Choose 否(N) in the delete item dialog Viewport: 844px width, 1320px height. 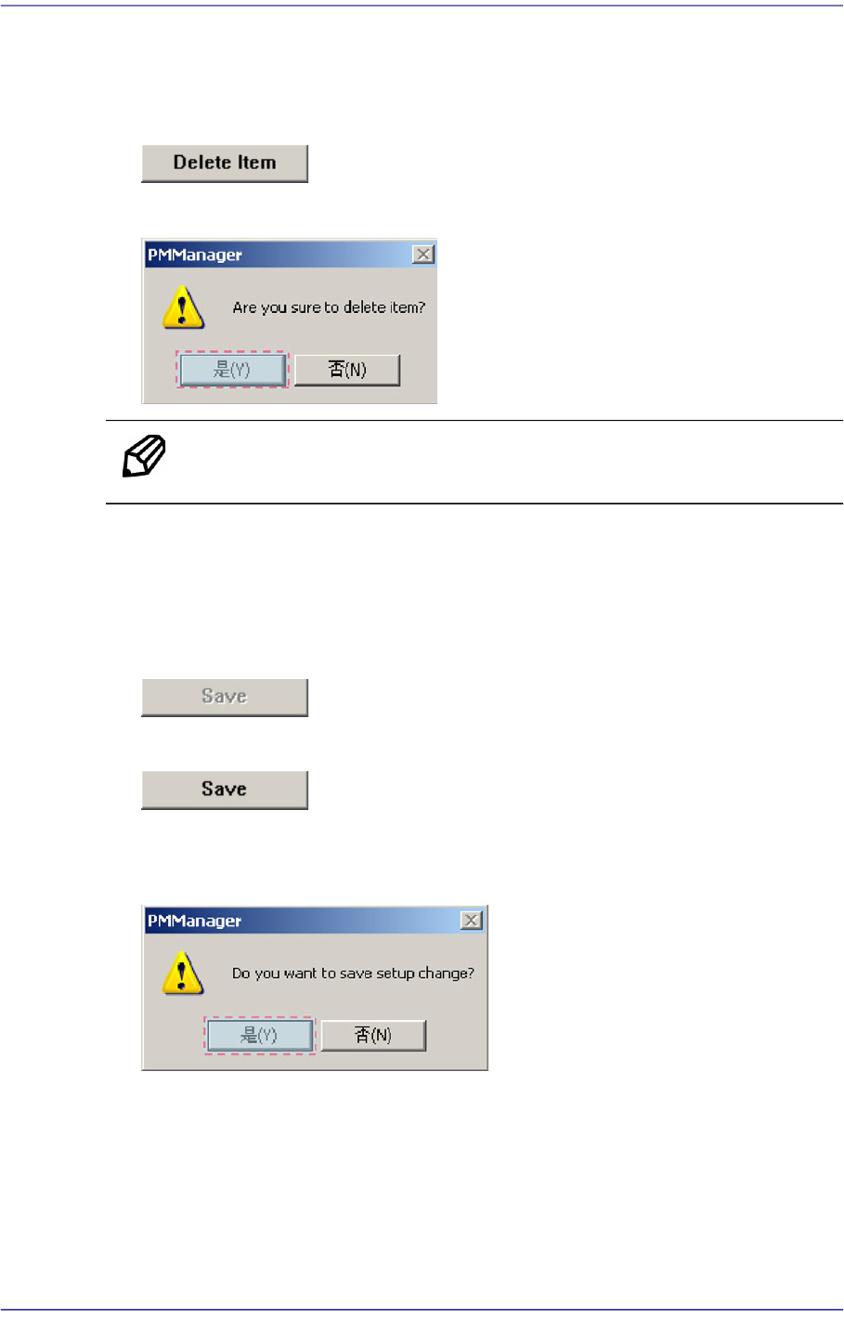[347, 370]
